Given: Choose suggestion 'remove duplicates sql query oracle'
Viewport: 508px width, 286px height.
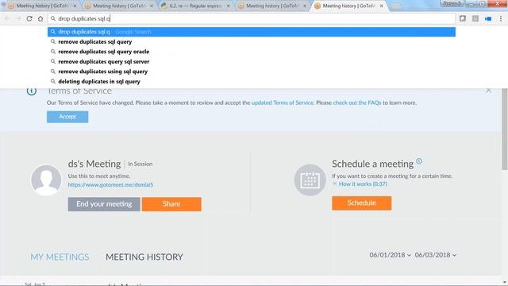Looking at the screenshot, I should point(252,52).
